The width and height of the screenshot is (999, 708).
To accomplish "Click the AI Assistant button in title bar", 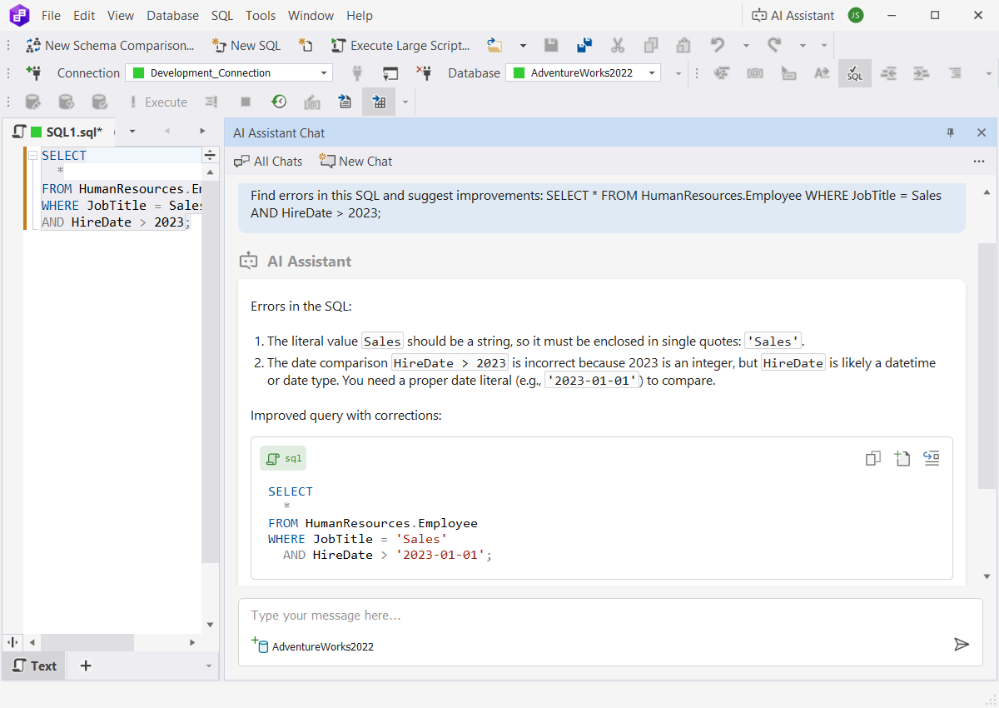I will (793, 15).
